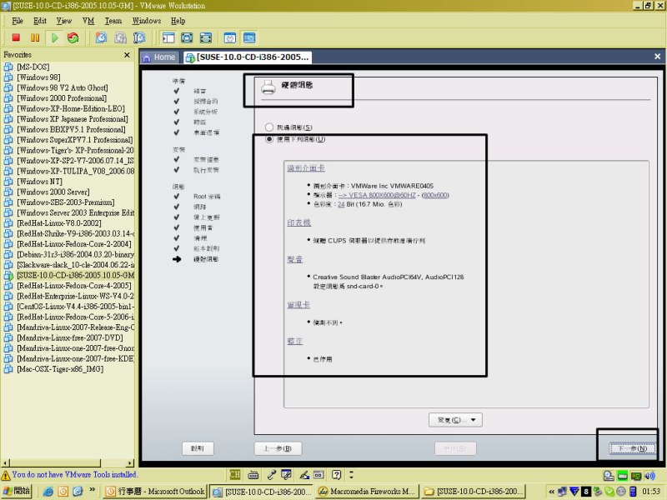Click the Reset VM toolbar icon
This screenshot has width=667, height=500.
click(x=73, y=37)
